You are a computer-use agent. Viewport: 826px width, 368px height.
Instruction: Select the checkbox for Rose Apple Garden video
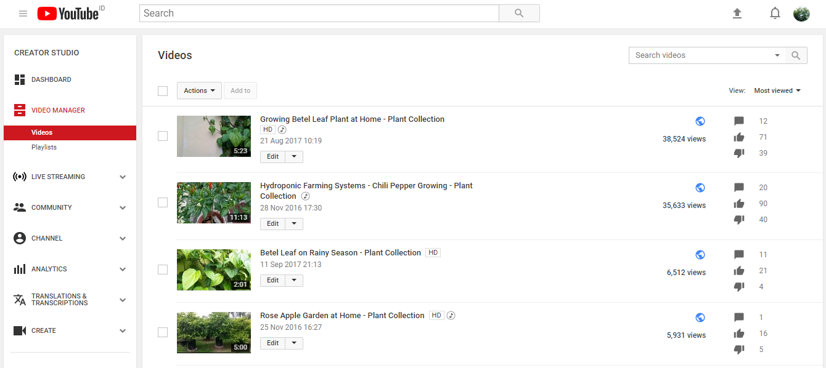pyautogui.click(x=163, y=332)
